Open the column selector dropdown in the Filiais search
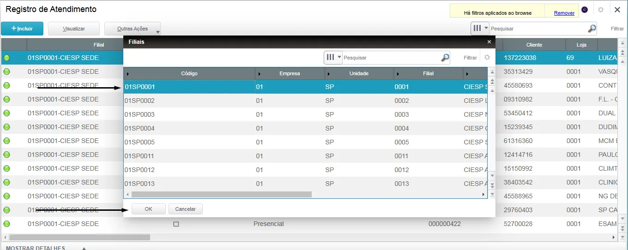The height and width of the screenshot is (250, 628). coord(333,58)
